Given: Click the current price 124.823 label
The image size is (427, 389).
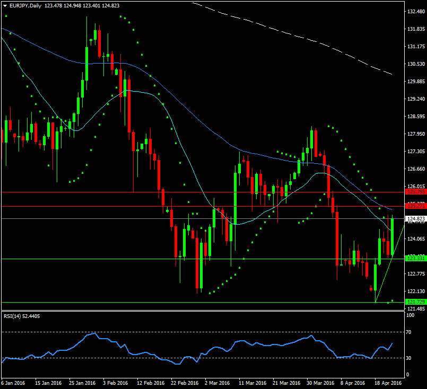Looking at the screenshot, I should 415,218.
